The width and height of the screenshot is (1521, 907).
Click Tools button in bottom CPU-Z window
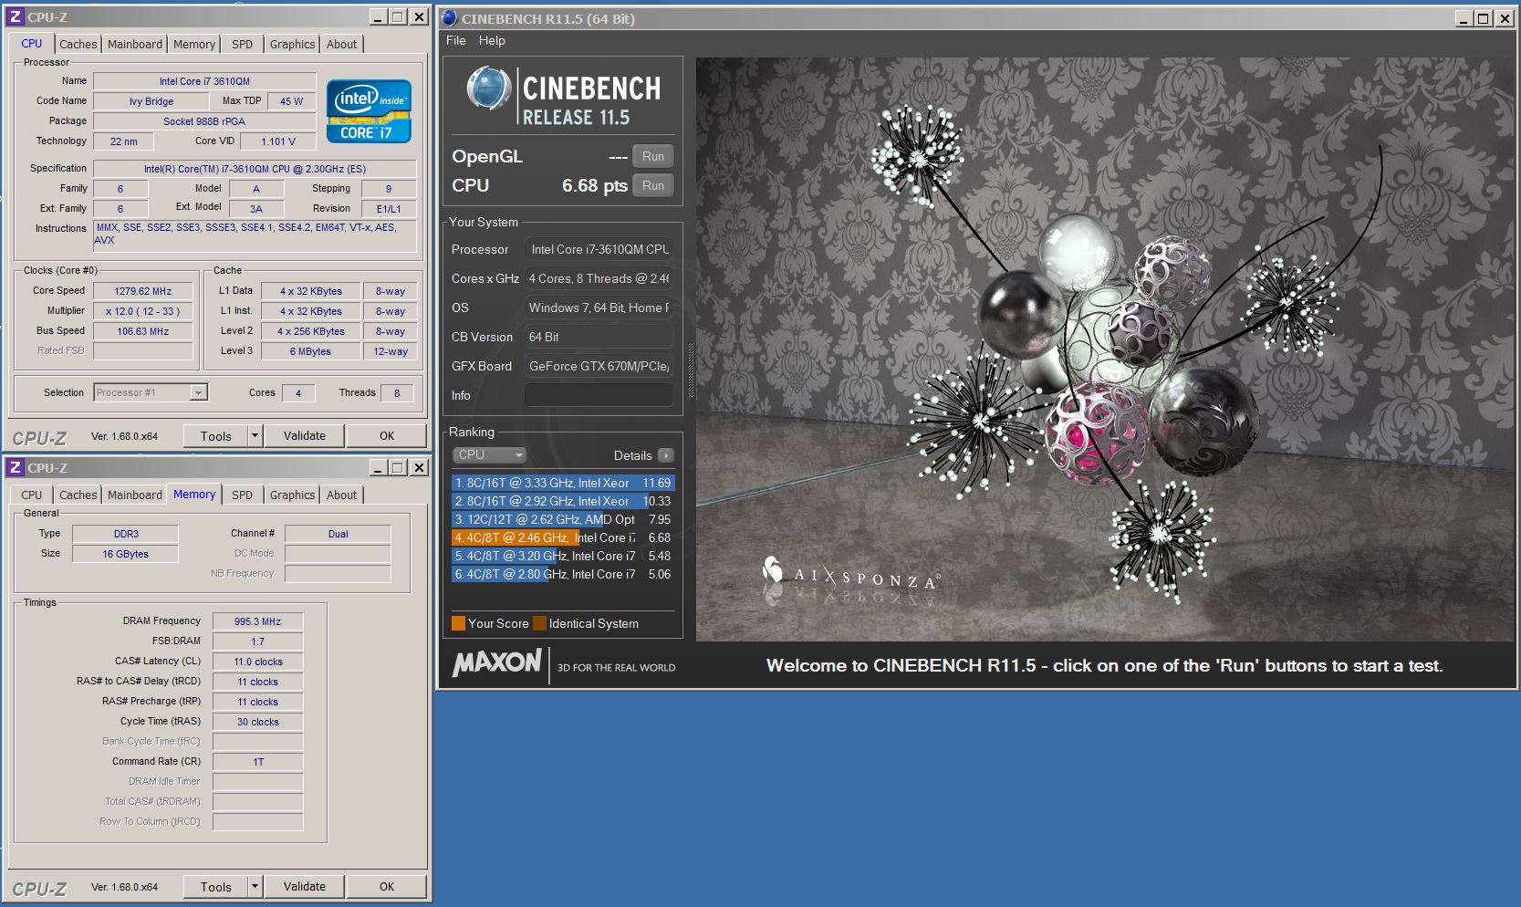click(x=216, y=887)
